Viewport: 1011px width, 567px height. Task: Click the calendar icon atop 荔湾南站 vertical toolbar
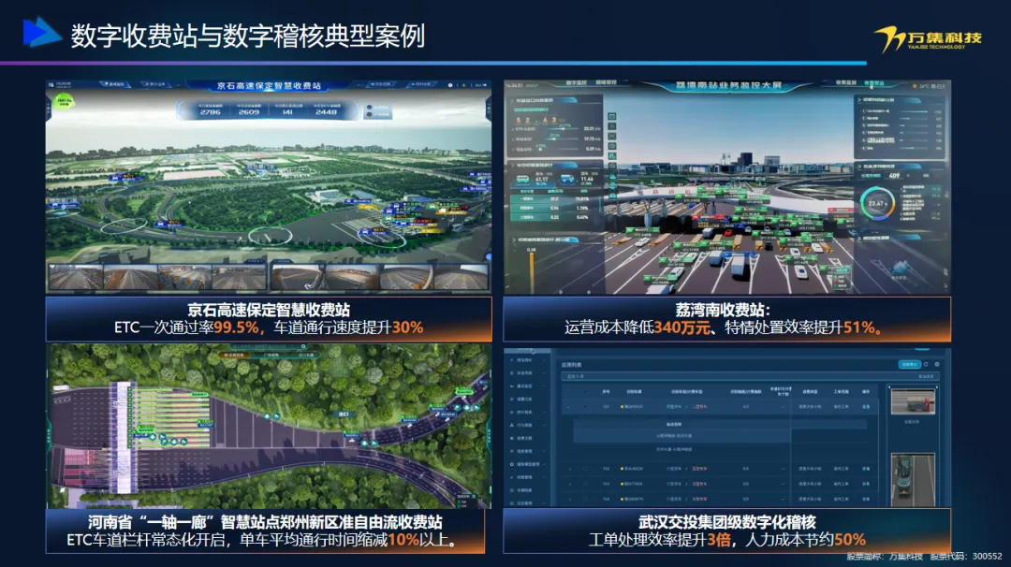click(x=612, y=116)
